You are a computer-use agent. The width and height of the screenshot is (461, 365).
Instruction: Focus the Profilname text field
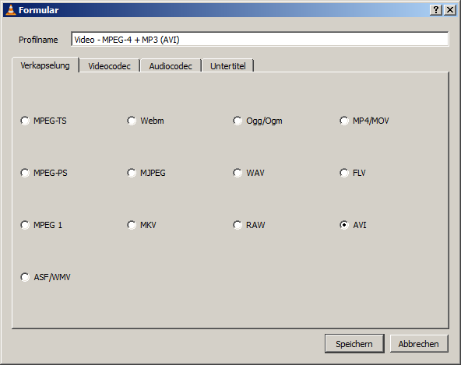click(x=260, y=40)
